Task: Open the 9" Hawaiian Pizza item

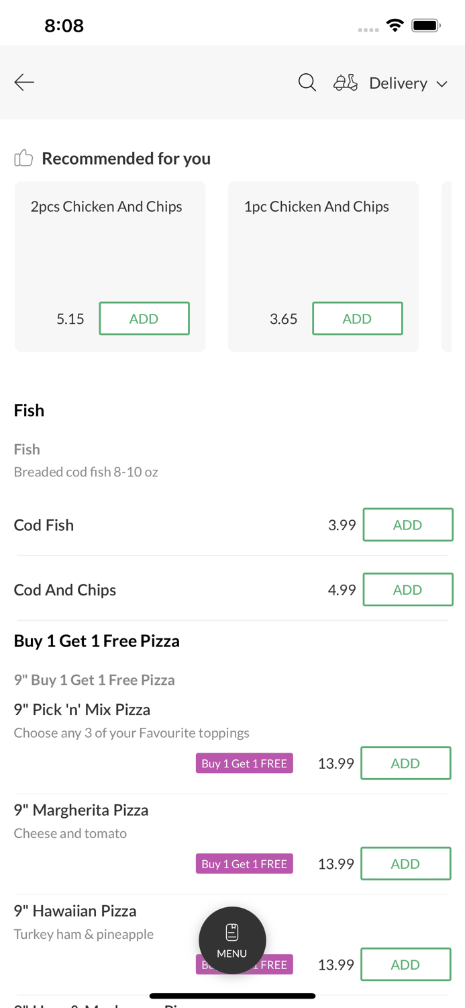Action: click(74, 911)
